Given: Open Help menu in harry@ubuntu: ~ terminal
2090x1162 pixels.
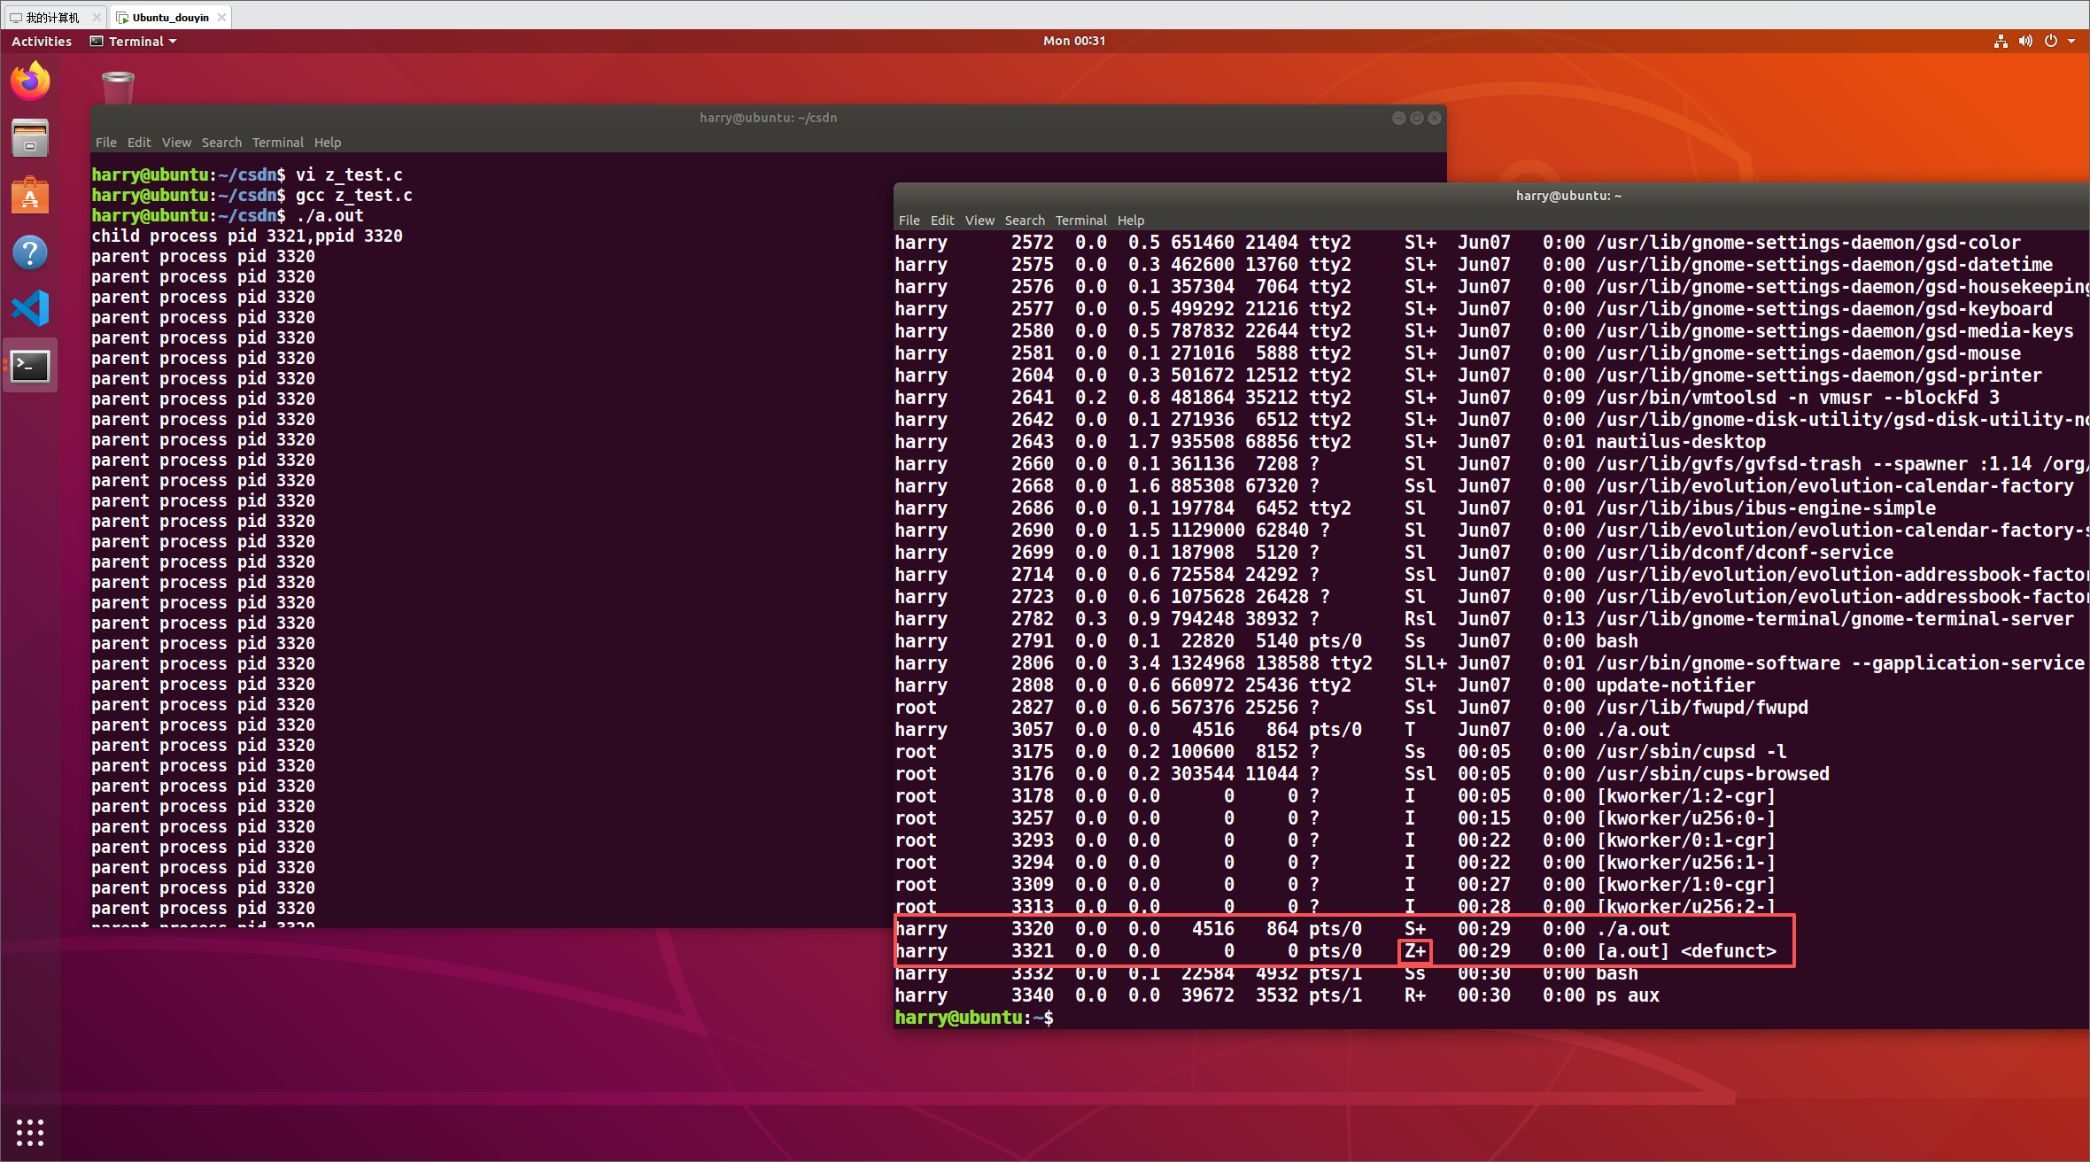Looking at the screenshot, I should point(1131,221).
